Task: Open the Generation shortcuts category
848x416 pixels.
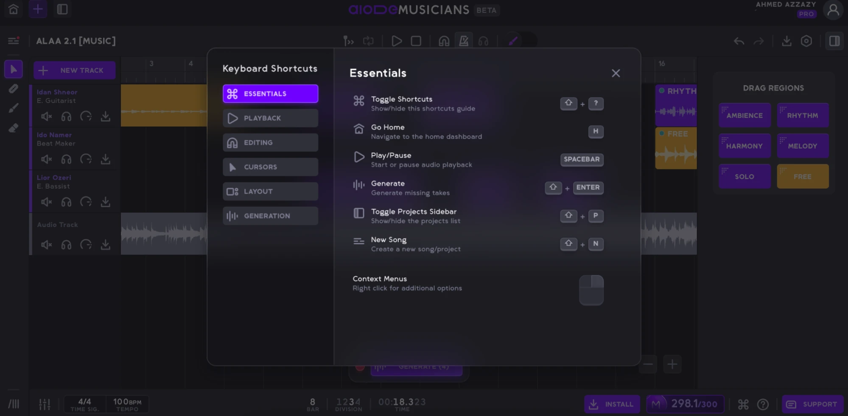Action: point(270,216)
